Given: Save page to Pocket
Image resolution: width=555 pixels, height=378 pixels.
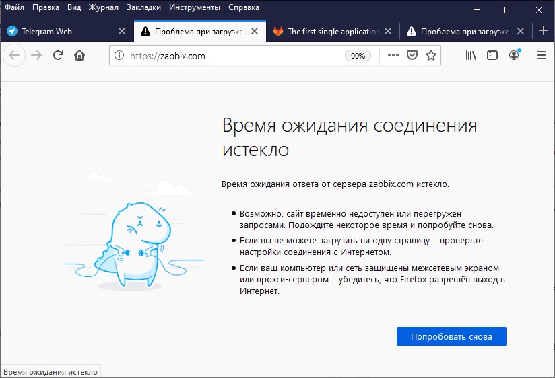Looking at the screenshot, I should tap(412, 55).
